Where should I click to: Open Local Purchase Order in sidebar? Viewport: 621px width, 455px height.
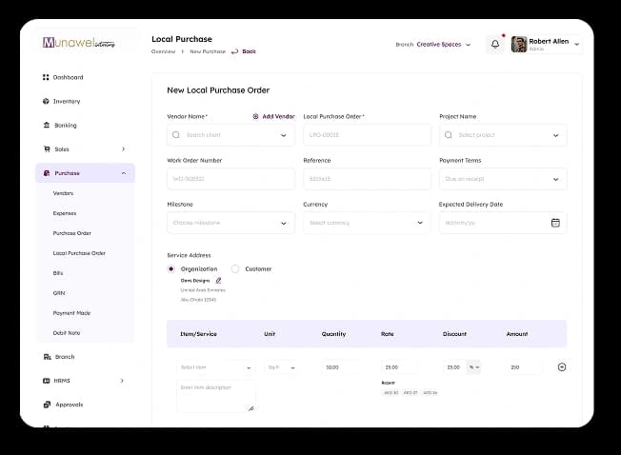click(x=79, y=253)
